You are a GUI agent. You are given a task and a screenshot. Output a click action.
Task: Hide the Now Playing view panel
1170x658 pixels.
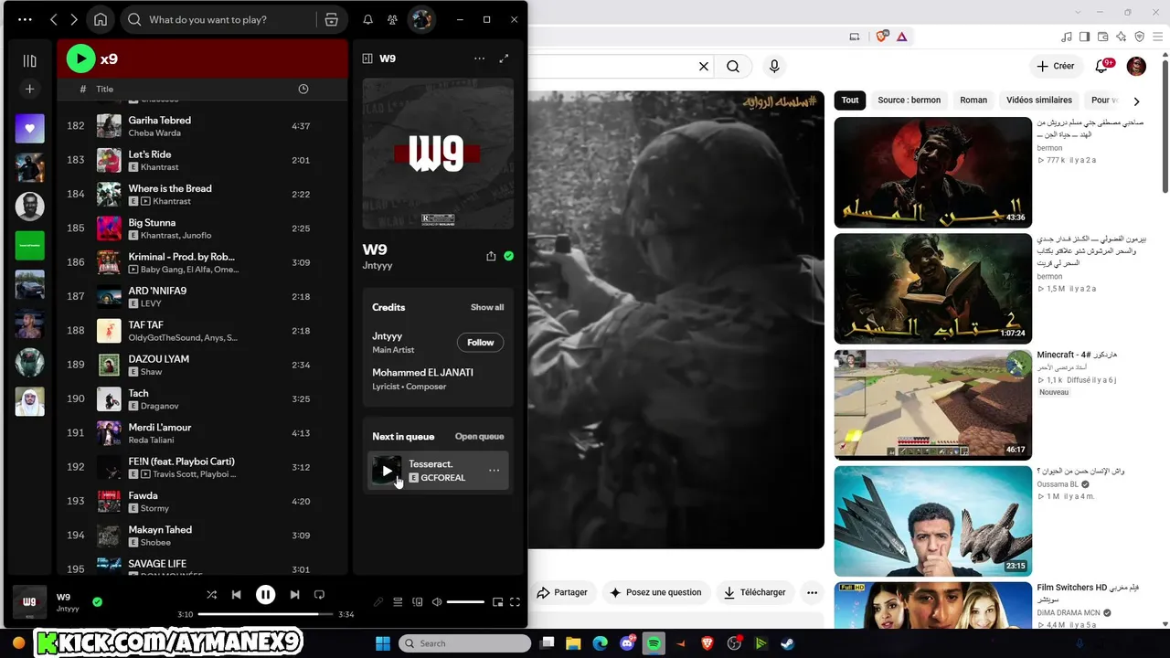click(x=367, y=58)
